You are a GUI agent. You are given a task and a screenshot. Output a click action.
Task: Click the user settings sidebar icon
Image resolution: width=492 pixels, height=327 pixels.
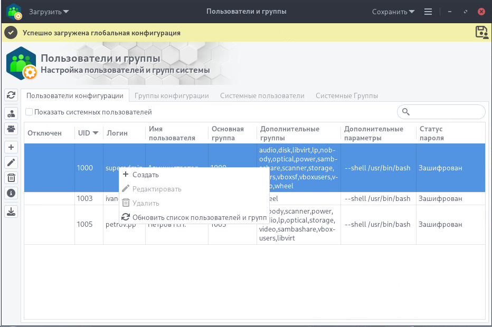point(11,113)
